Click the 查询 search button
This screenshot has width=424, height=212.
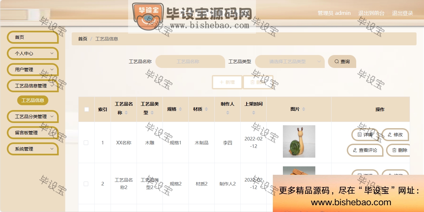(x=342, y=61)
